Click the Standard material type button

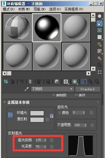88,89
